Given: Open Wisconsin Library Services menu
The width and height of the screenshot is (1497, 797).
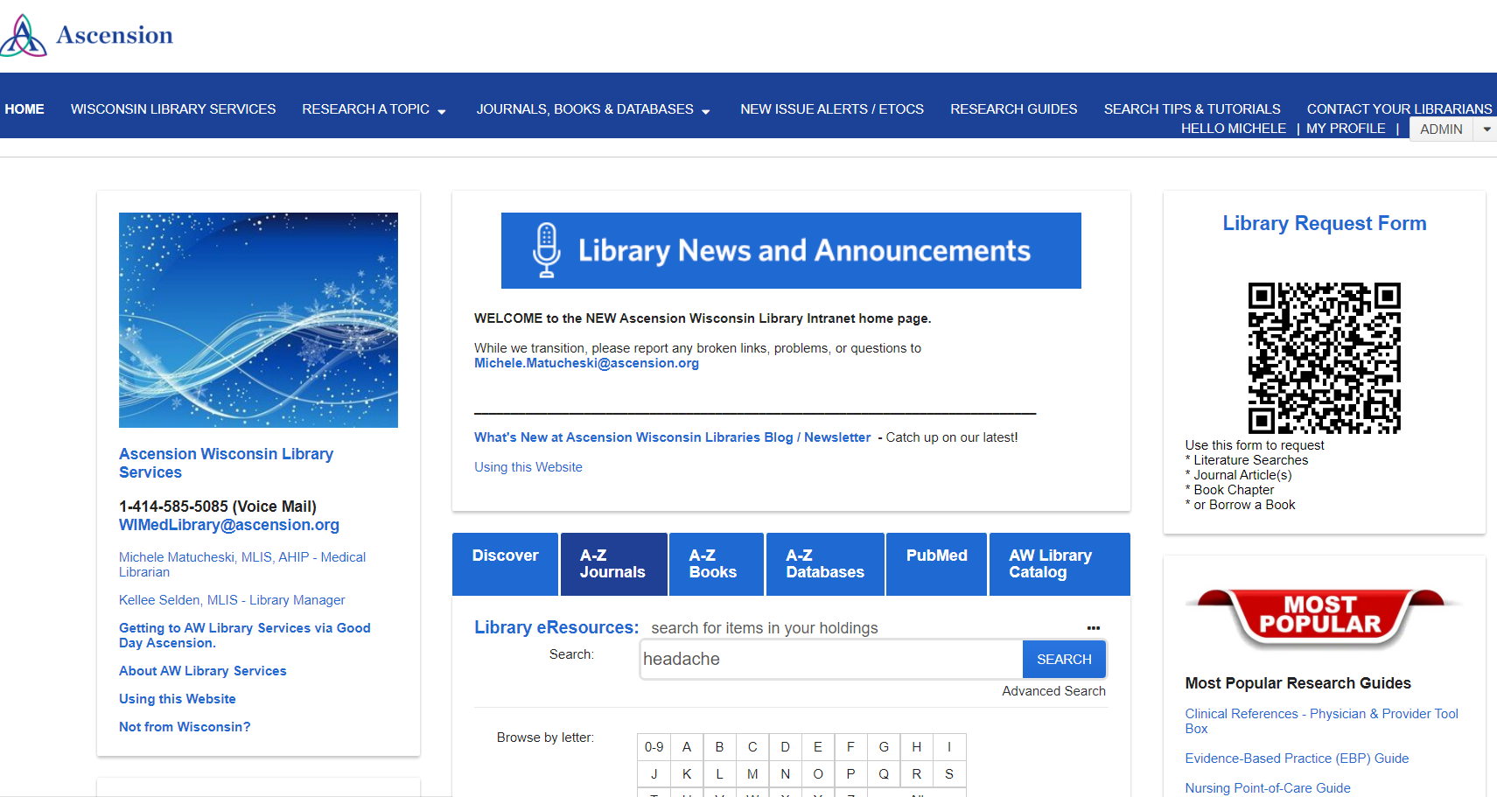Looking at the screenshot, I should click(x=173, y=109).
